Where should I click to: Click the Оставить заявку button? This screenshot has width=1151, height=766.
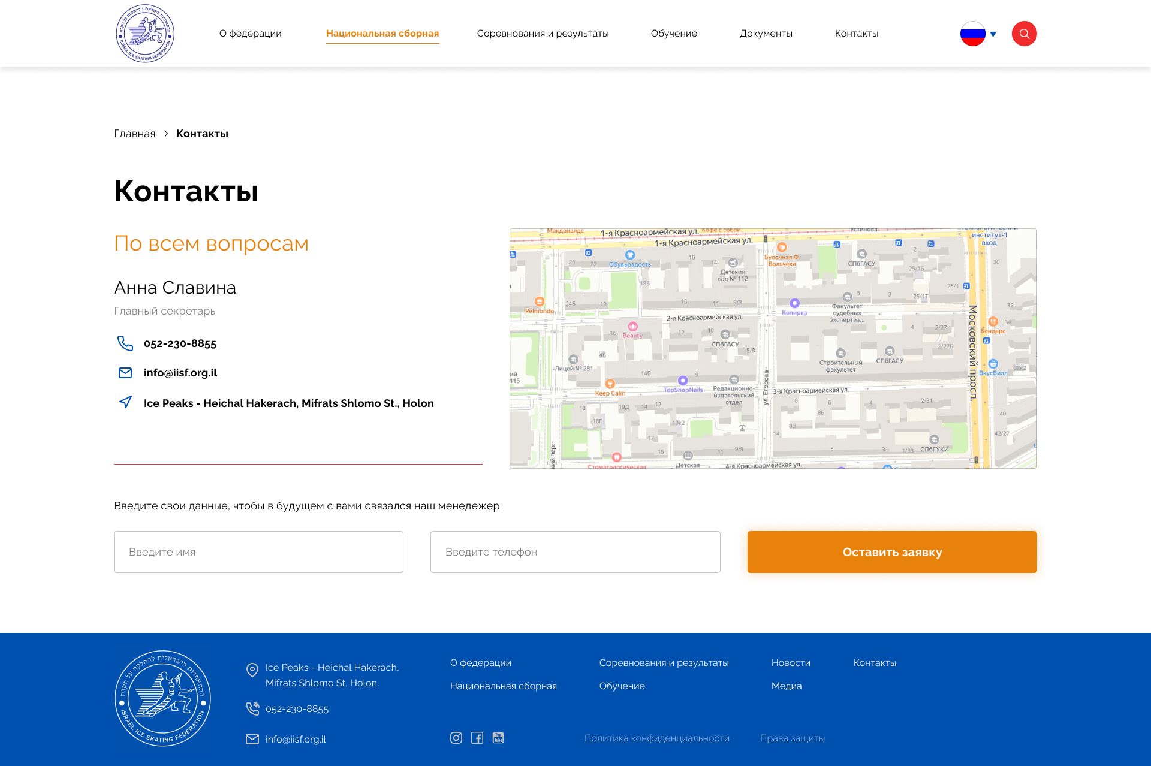click(892, 552)
